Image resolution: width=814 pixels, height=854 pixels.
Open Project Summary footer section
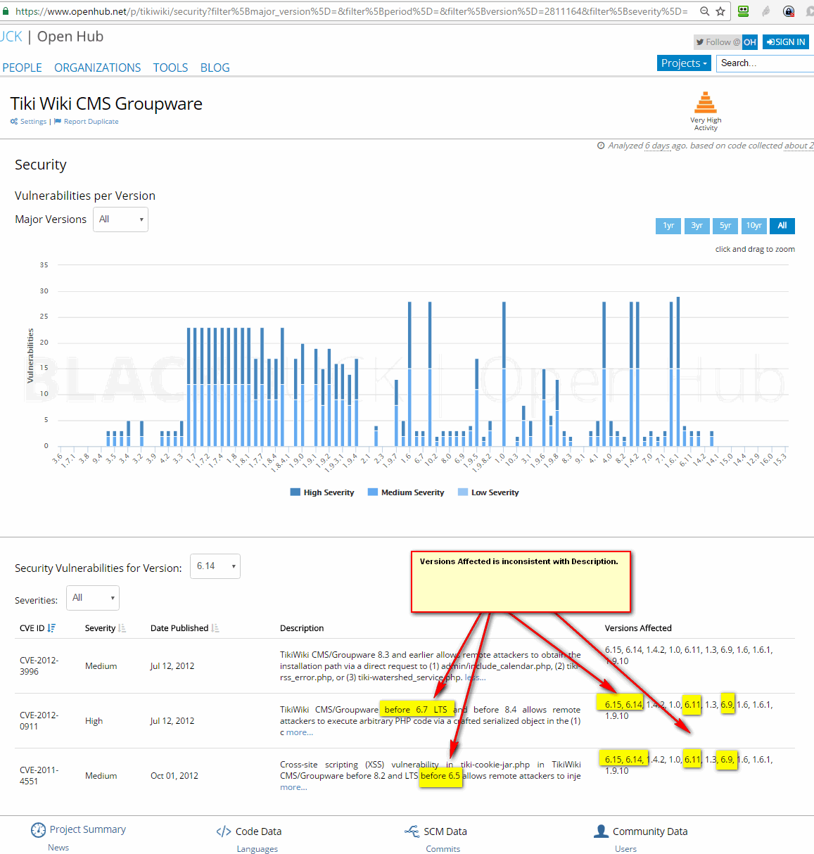click(x=87, y=829)
